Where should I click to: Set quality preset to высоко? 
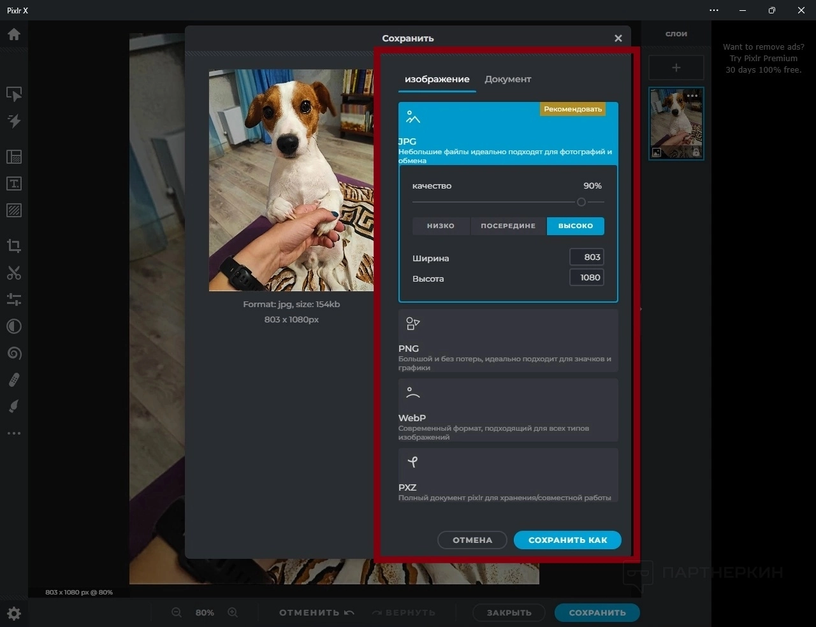pyautogui.click(x=576, y=226)
